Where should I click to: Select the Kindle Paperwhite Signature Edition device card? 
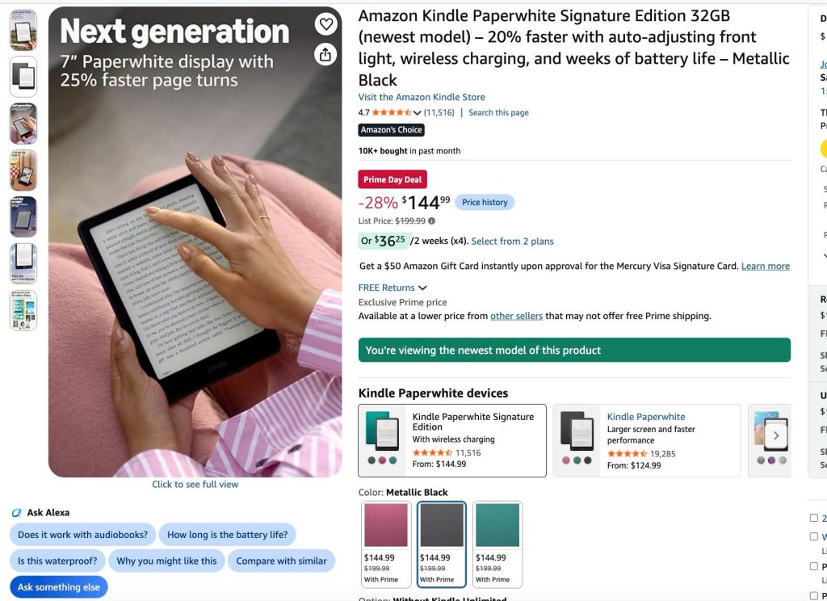point(452,440)
